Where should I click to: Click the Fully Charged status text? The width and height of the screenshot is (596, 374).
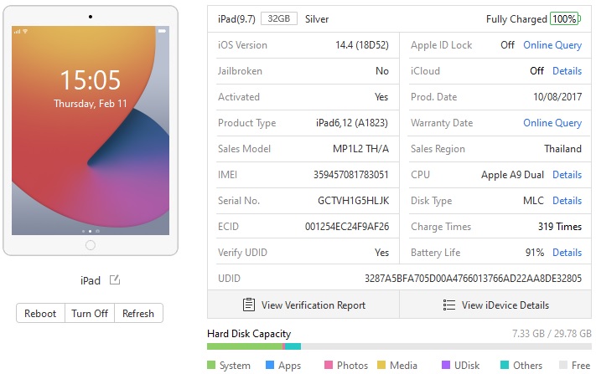[516, 19]
